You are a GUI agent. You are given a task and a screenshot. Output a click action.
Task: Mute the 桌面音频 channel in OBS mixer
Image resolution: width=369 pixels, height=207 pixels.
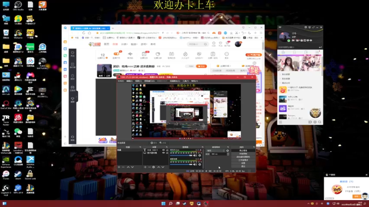tap(195, 165)
